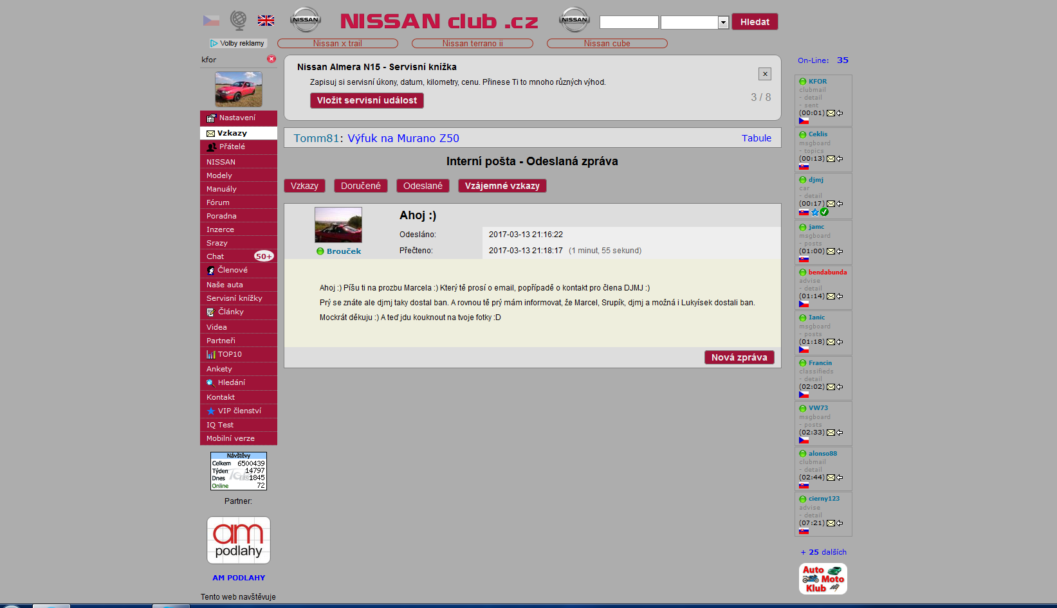Expand the '+ 25 dalších' online users list
The height and width of the screenshot is (608, 1057).
coord(823,552)
